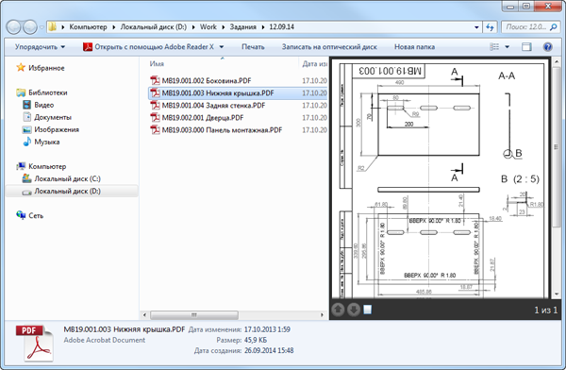Click the PDF icon of Панель монтажная.PDF
Screen dimensions: 566x370
coord(155,129)
